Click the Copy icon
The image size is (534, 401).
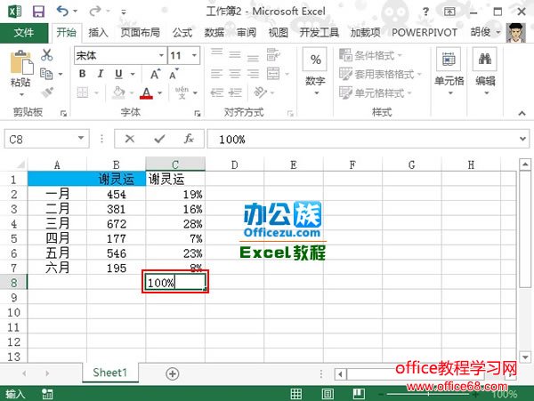point(46,74)
